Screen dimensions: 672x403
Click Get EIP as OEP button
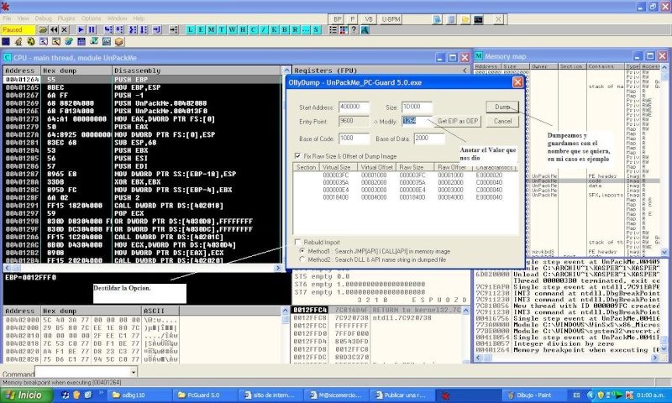click(457, 121)
